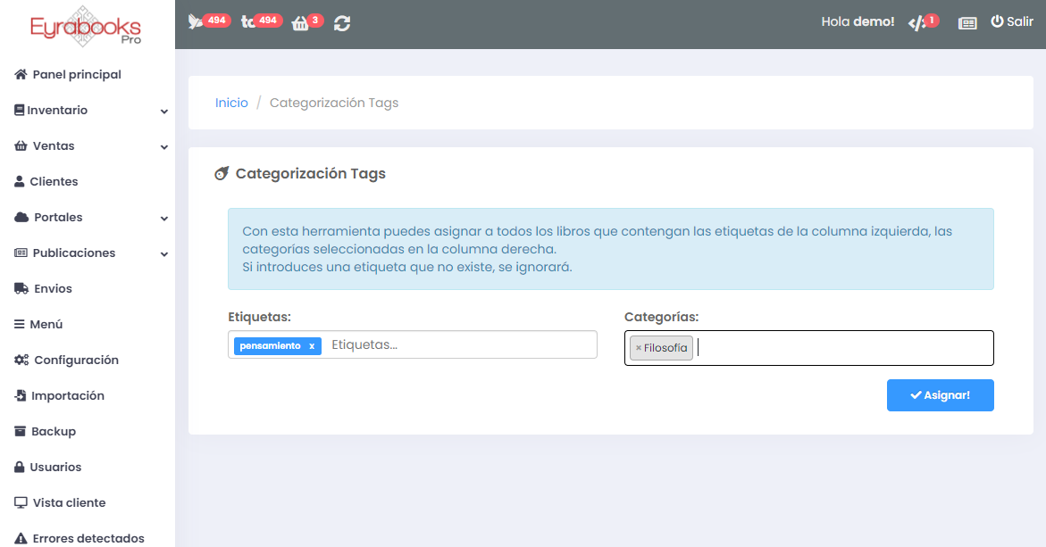Click the 'tc' icon with 494 badge
The height and width of the screenshot is (547, 1046).
coord(248,22)
